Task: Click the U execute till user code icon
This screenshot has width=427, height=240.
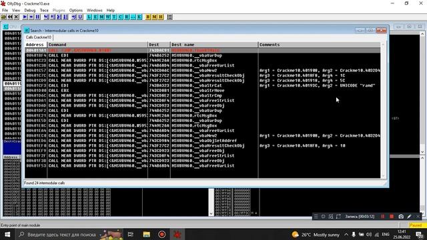Action: [80, 17]
